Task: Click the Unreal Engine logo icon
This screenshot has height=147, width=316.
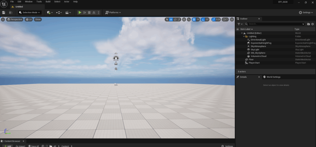Action: (4, 4)
